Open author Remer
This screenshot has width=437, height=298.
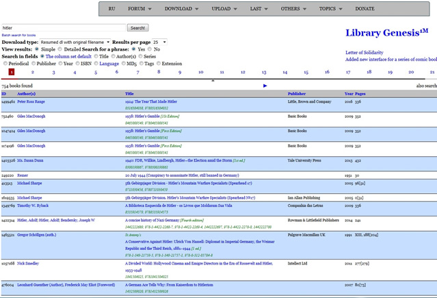(x=23, y=175)
